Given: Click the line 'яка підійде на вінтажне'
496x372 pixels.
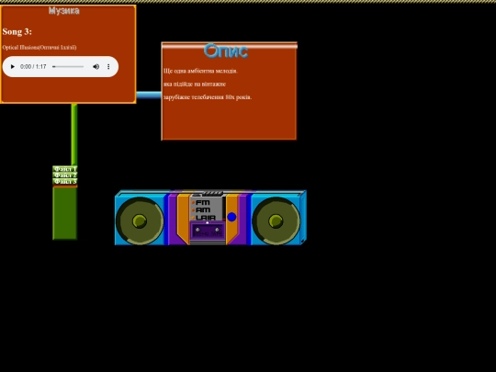Looking at the screenshot, I should 195,85.
